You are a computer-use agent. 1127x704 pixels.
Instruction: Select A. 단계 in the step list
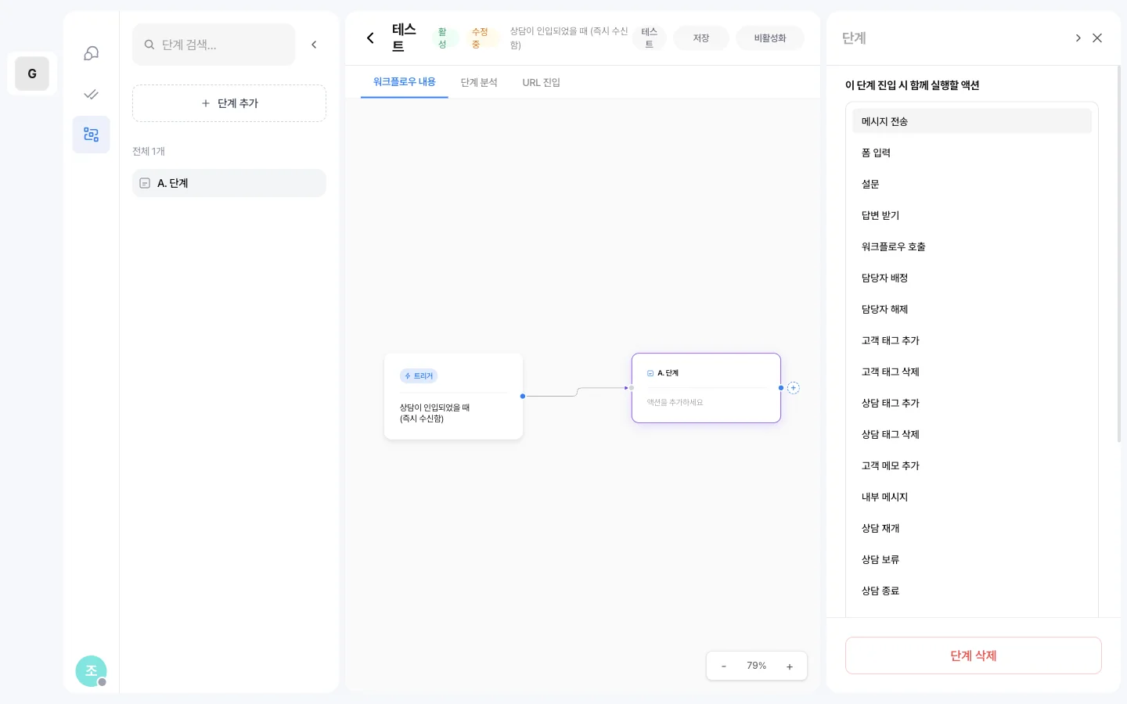(229, 183)
